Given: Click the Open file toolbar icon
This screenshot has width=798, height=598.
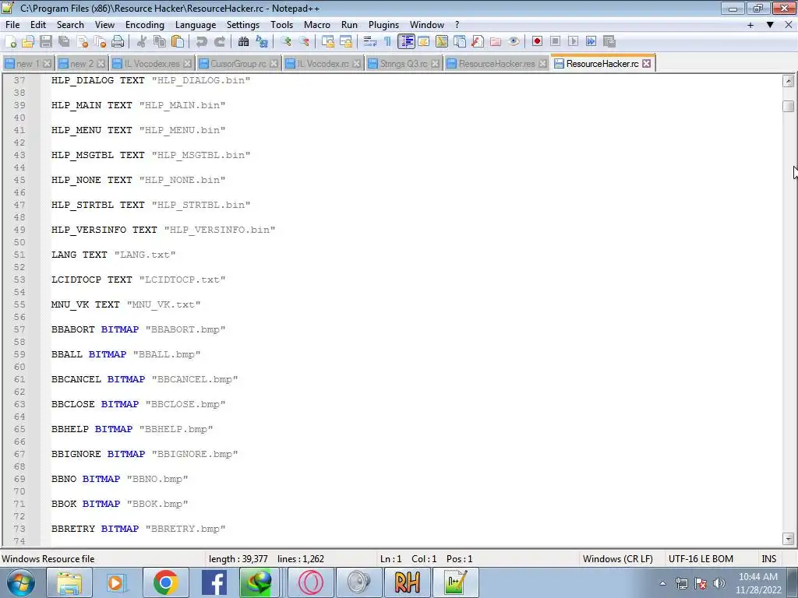Looking at the screenshot, I should pos(28,42).
